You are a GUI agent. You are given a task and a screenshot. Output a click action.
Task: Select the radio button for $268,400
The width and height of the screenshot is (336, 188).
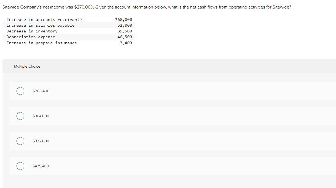click(20, 91)
